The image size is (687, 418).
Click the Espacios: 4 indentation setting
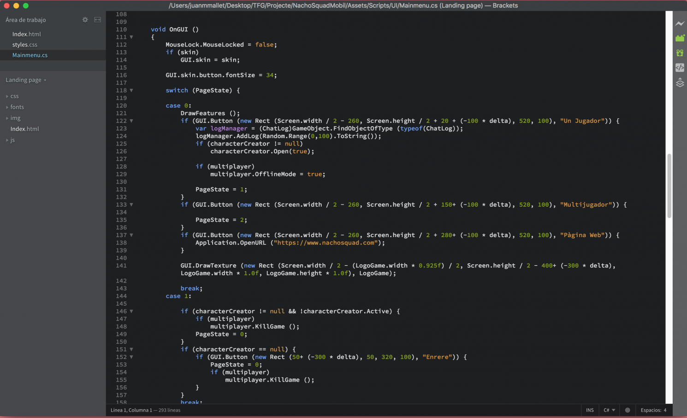coord(653,410)
